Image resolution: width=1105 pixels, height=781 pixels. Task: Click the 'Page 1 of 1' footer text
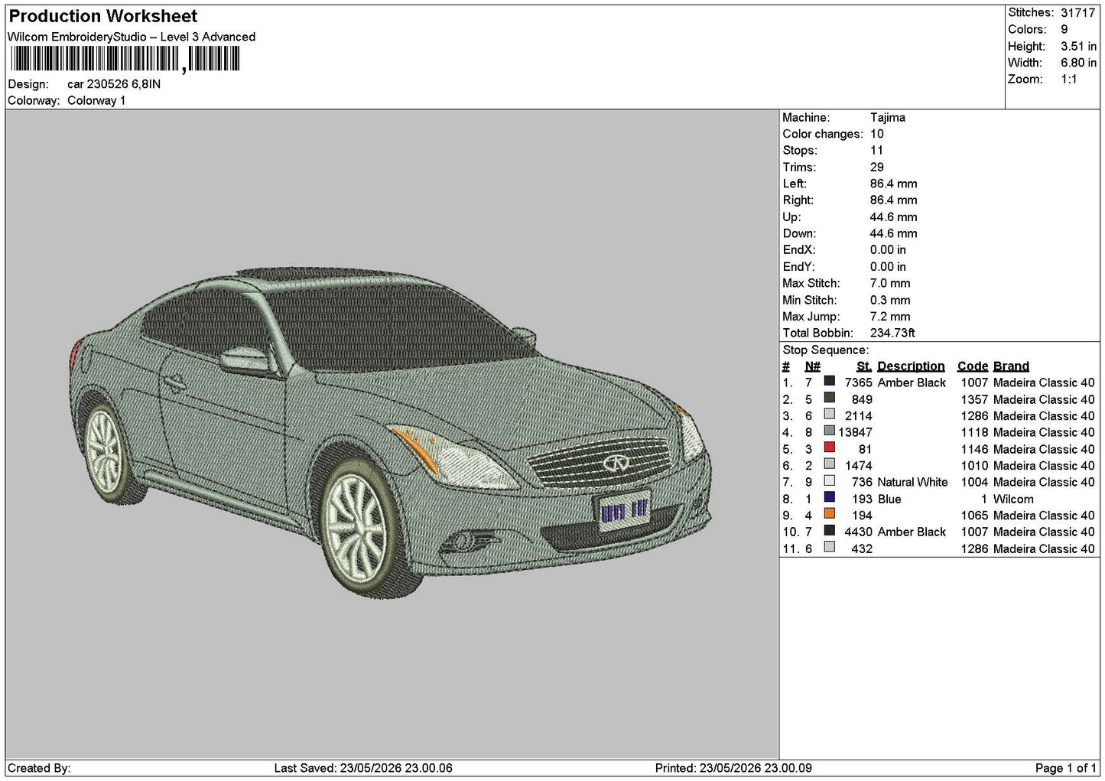click(1065, 769)
